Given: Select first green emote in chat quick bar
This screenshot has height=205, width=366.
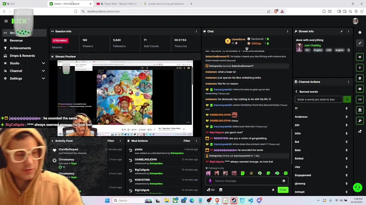Looking at the screenshot, I should pos(242,173).
